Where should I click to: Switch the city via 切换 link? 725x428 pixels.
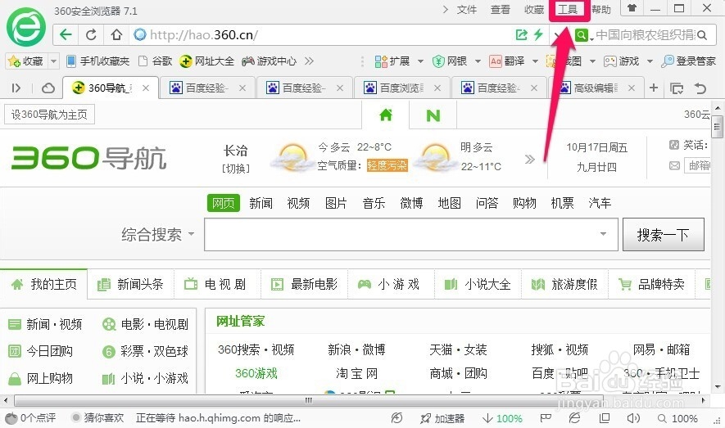236,169
